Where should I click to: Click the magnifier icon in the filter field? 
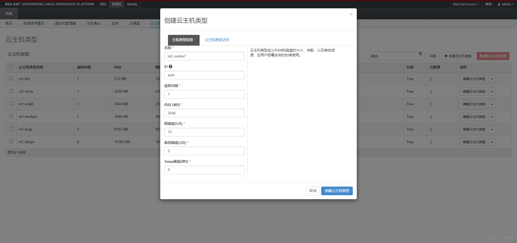pos(420,54)
